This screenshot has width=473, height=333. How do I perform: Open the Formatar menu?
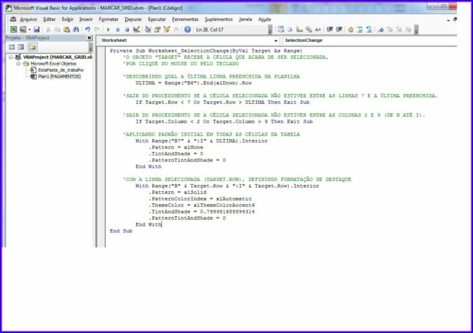click(109, 20)
